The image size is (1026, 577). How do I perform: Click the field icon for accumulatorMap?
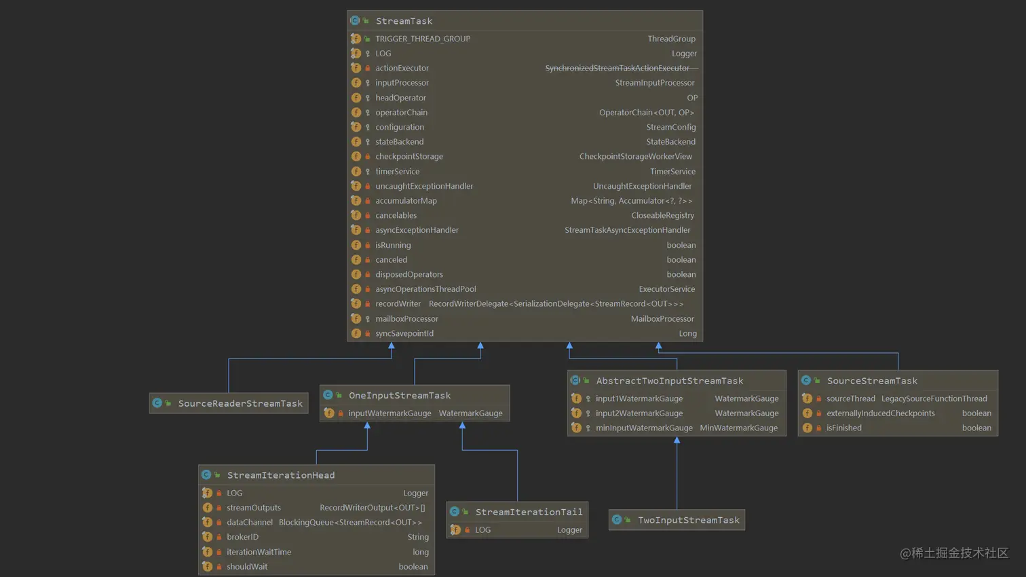356,201
